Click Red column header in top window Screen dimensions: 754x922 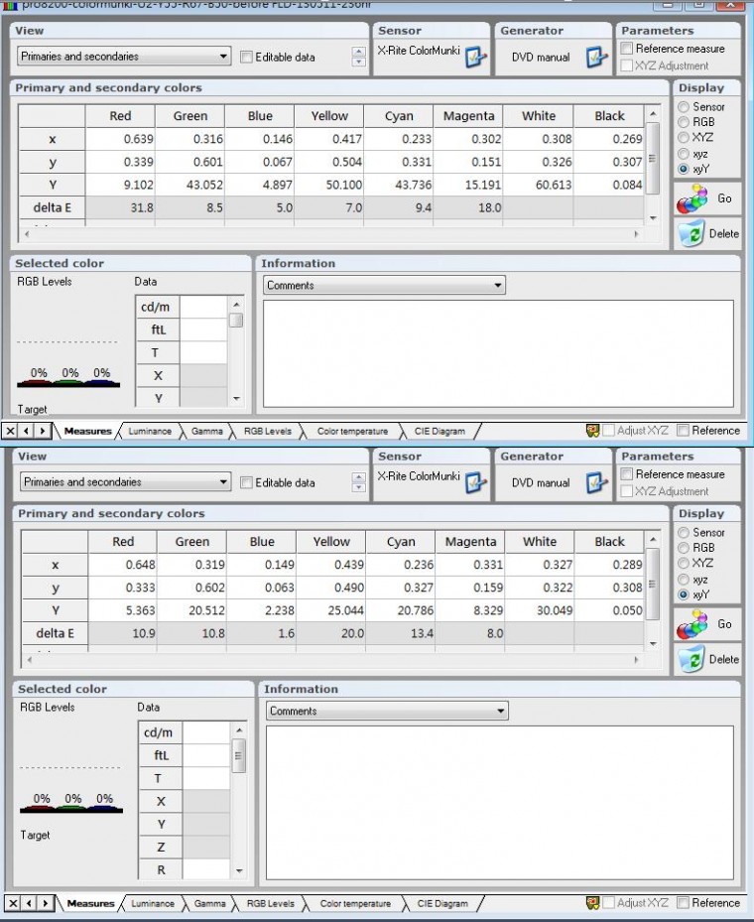[120, 116]
